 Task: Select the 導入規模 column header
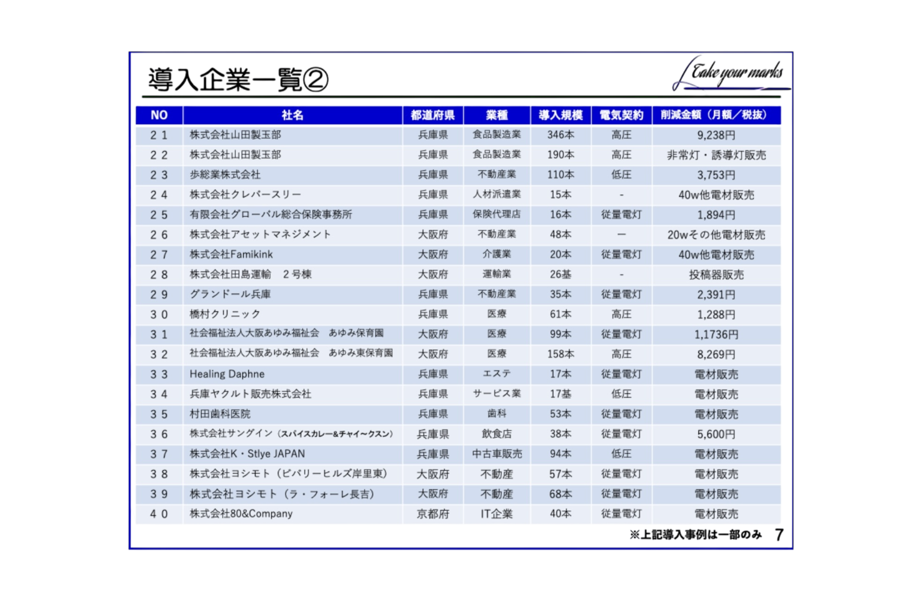pyautogui.click(x=560, y=115)
